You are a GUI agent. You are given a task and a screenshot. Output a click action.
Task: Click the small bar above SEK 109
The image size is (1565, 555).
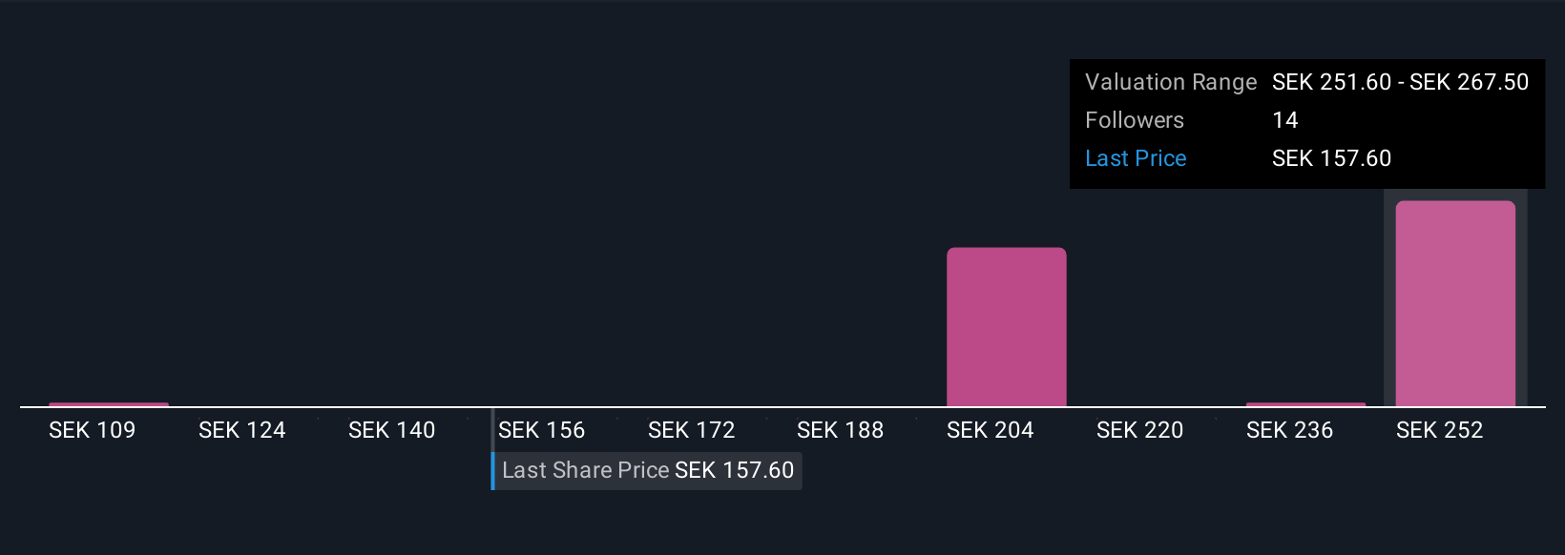click(109, 404)
